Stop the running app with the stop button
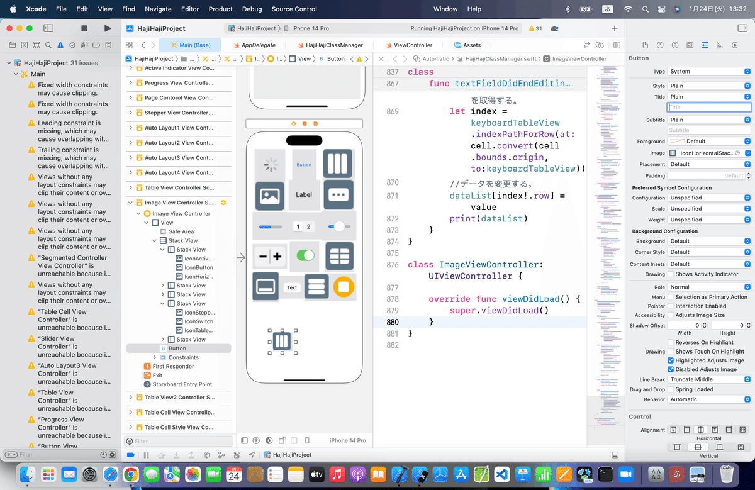 pyautogui.click(x=84, y=28)
